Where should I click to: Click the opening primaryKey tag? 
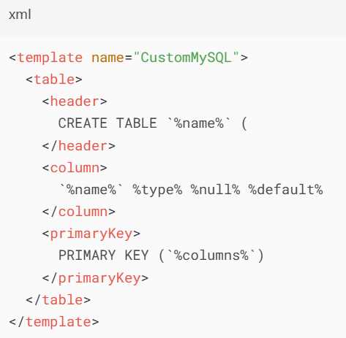91,234
